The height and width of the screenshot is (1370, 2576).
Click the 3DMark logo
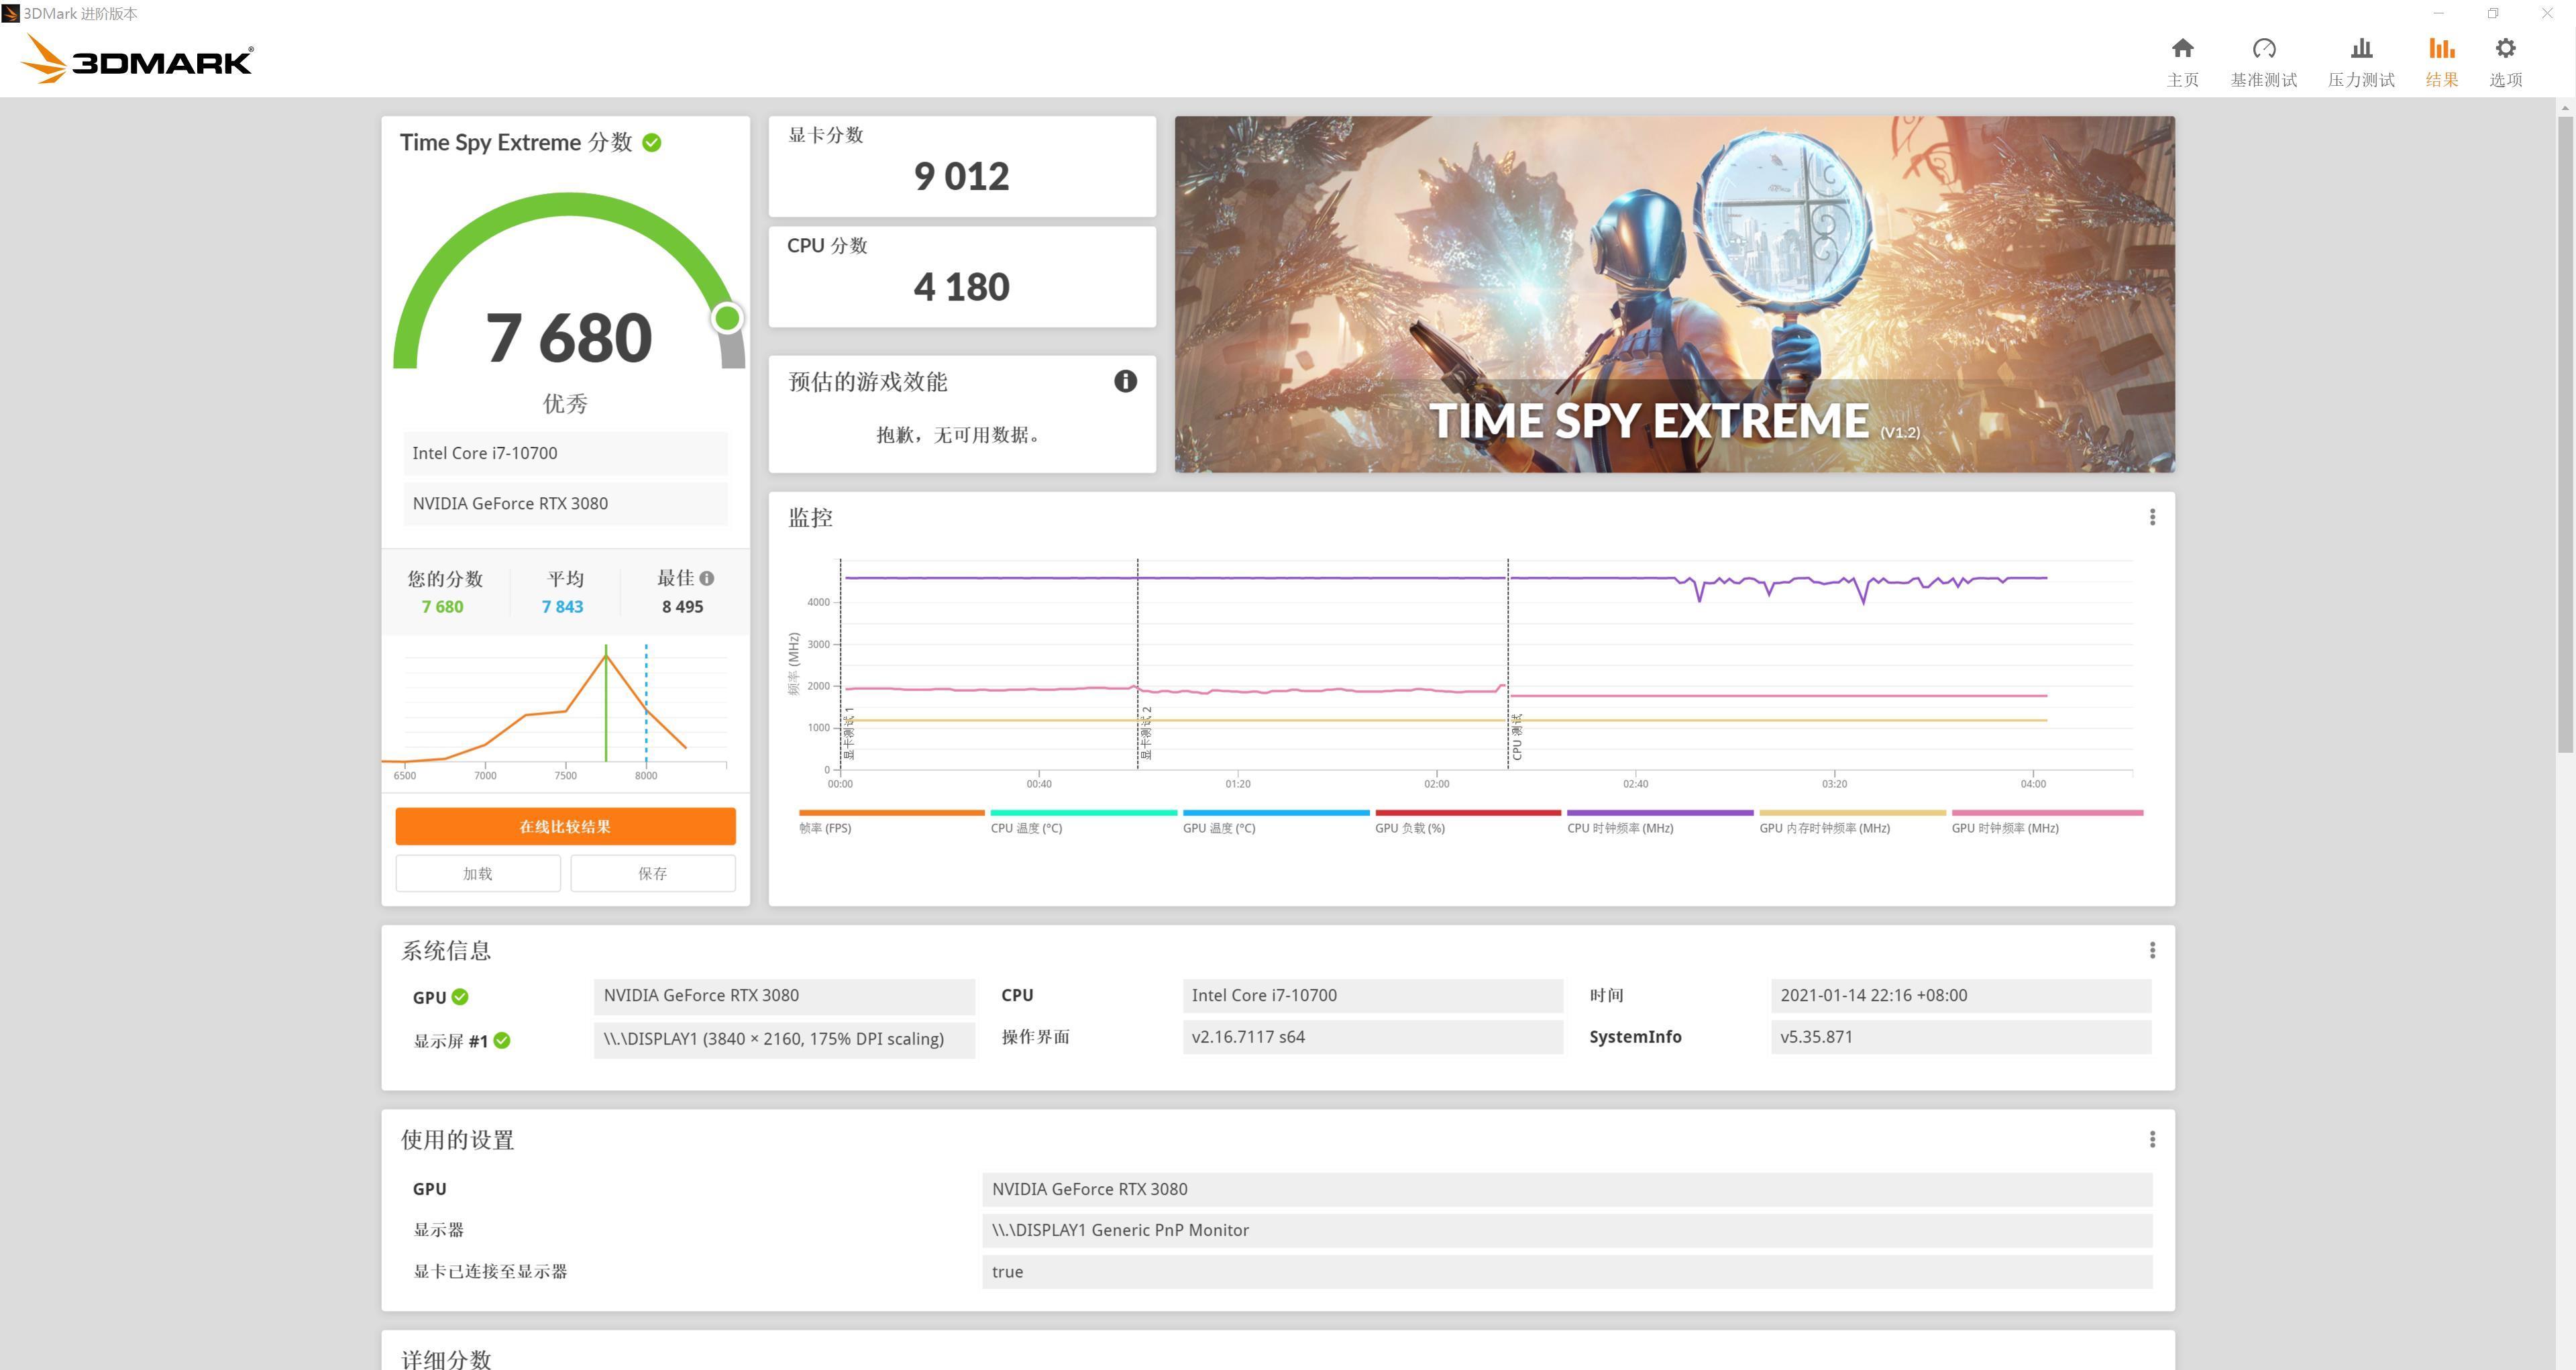(x=137, y=59)
